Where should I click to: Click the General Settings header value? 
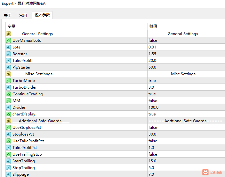click(x=183, y=34)
